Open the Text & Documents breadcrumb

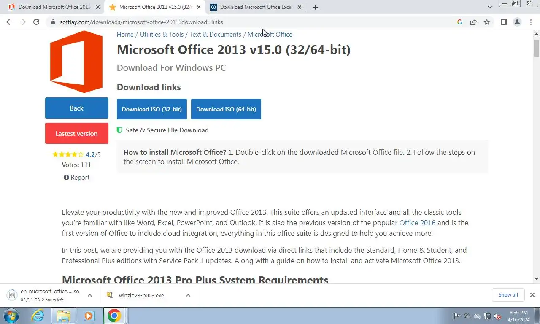(x=216, y=35)
